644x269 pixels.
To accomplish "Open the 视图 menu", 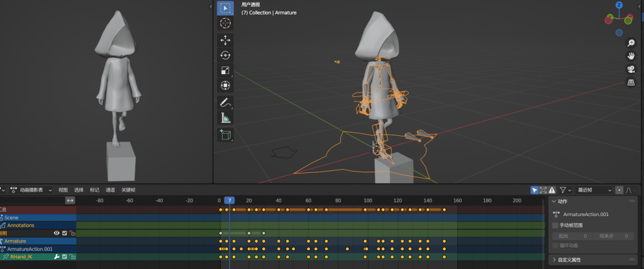I will pos(63,190).
